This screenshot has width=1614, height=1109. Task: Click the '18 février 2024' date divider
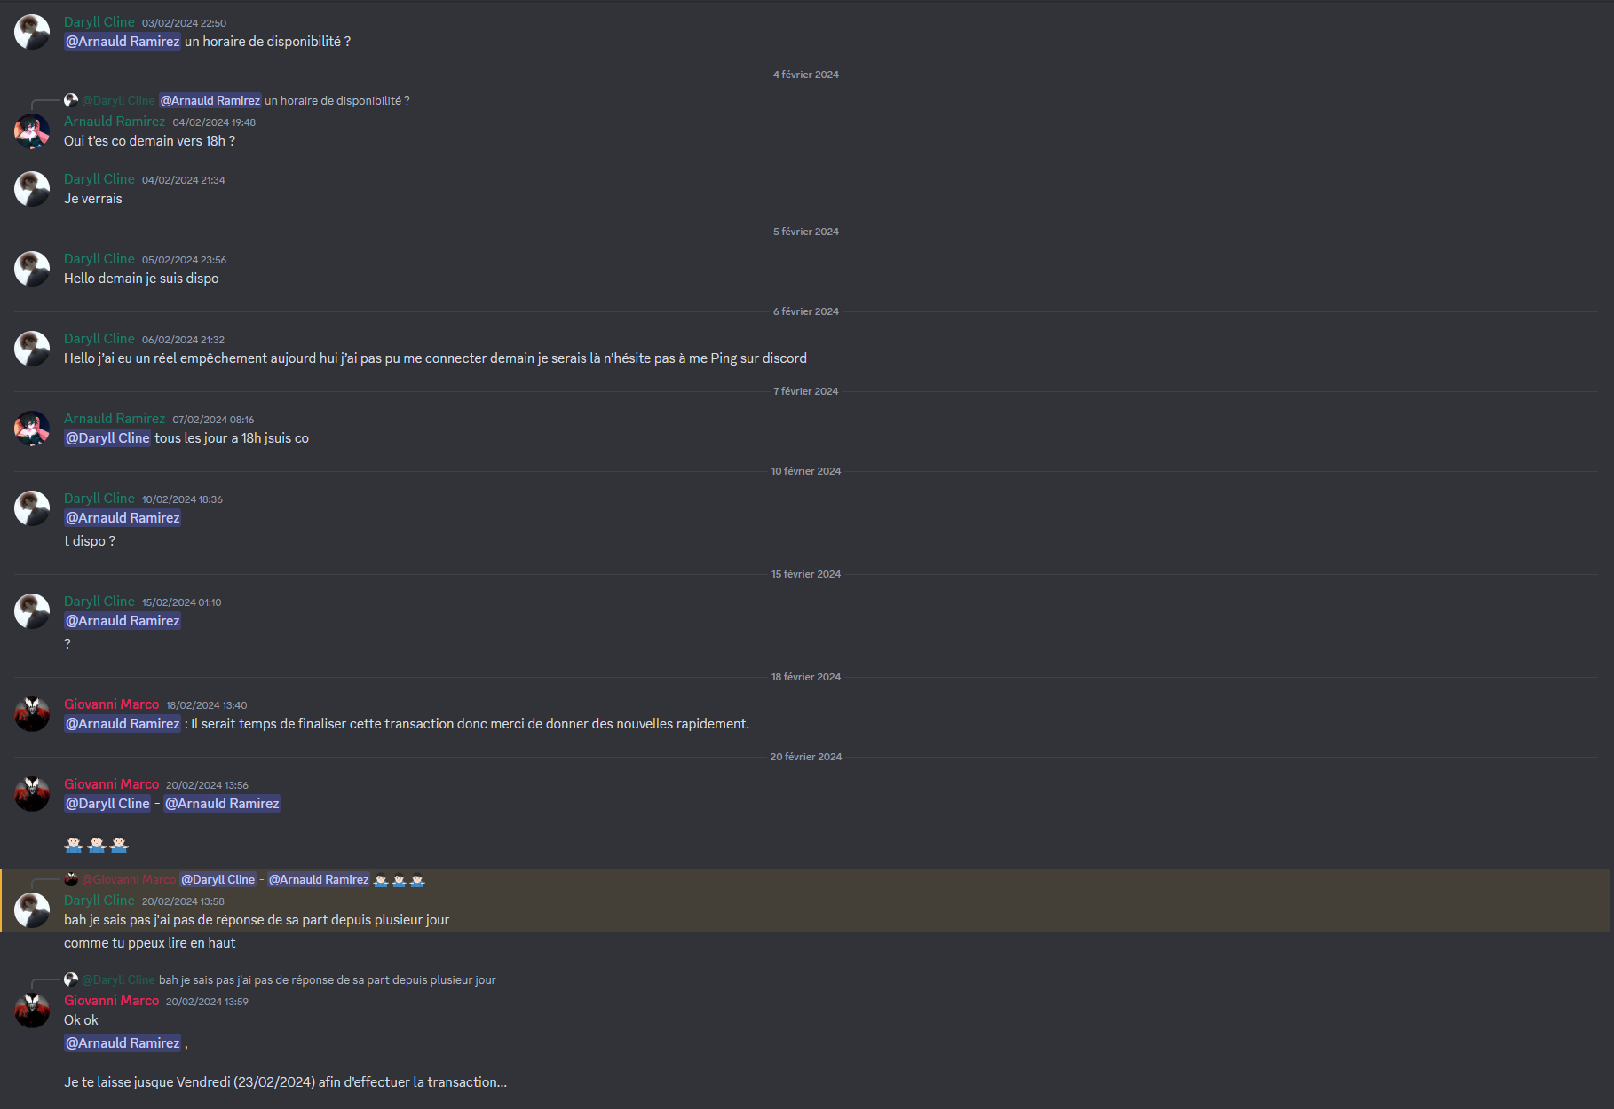click(x=806, y=677)
